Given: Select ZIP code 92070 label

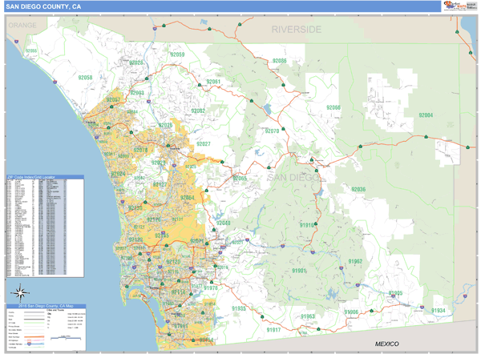Looking at the screenshot, I should pyautogui.click(x=272, y=131).
